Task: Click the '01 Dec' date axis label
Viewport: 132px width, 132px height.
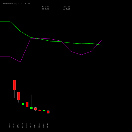Action: click(x=35, y=126)
